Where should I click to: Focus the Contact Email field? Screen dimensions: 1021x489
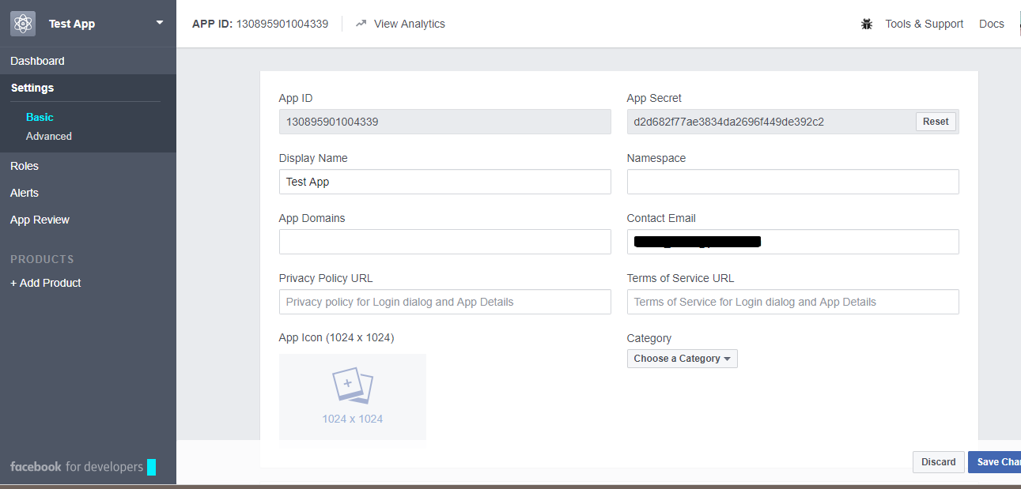(793, 242)
